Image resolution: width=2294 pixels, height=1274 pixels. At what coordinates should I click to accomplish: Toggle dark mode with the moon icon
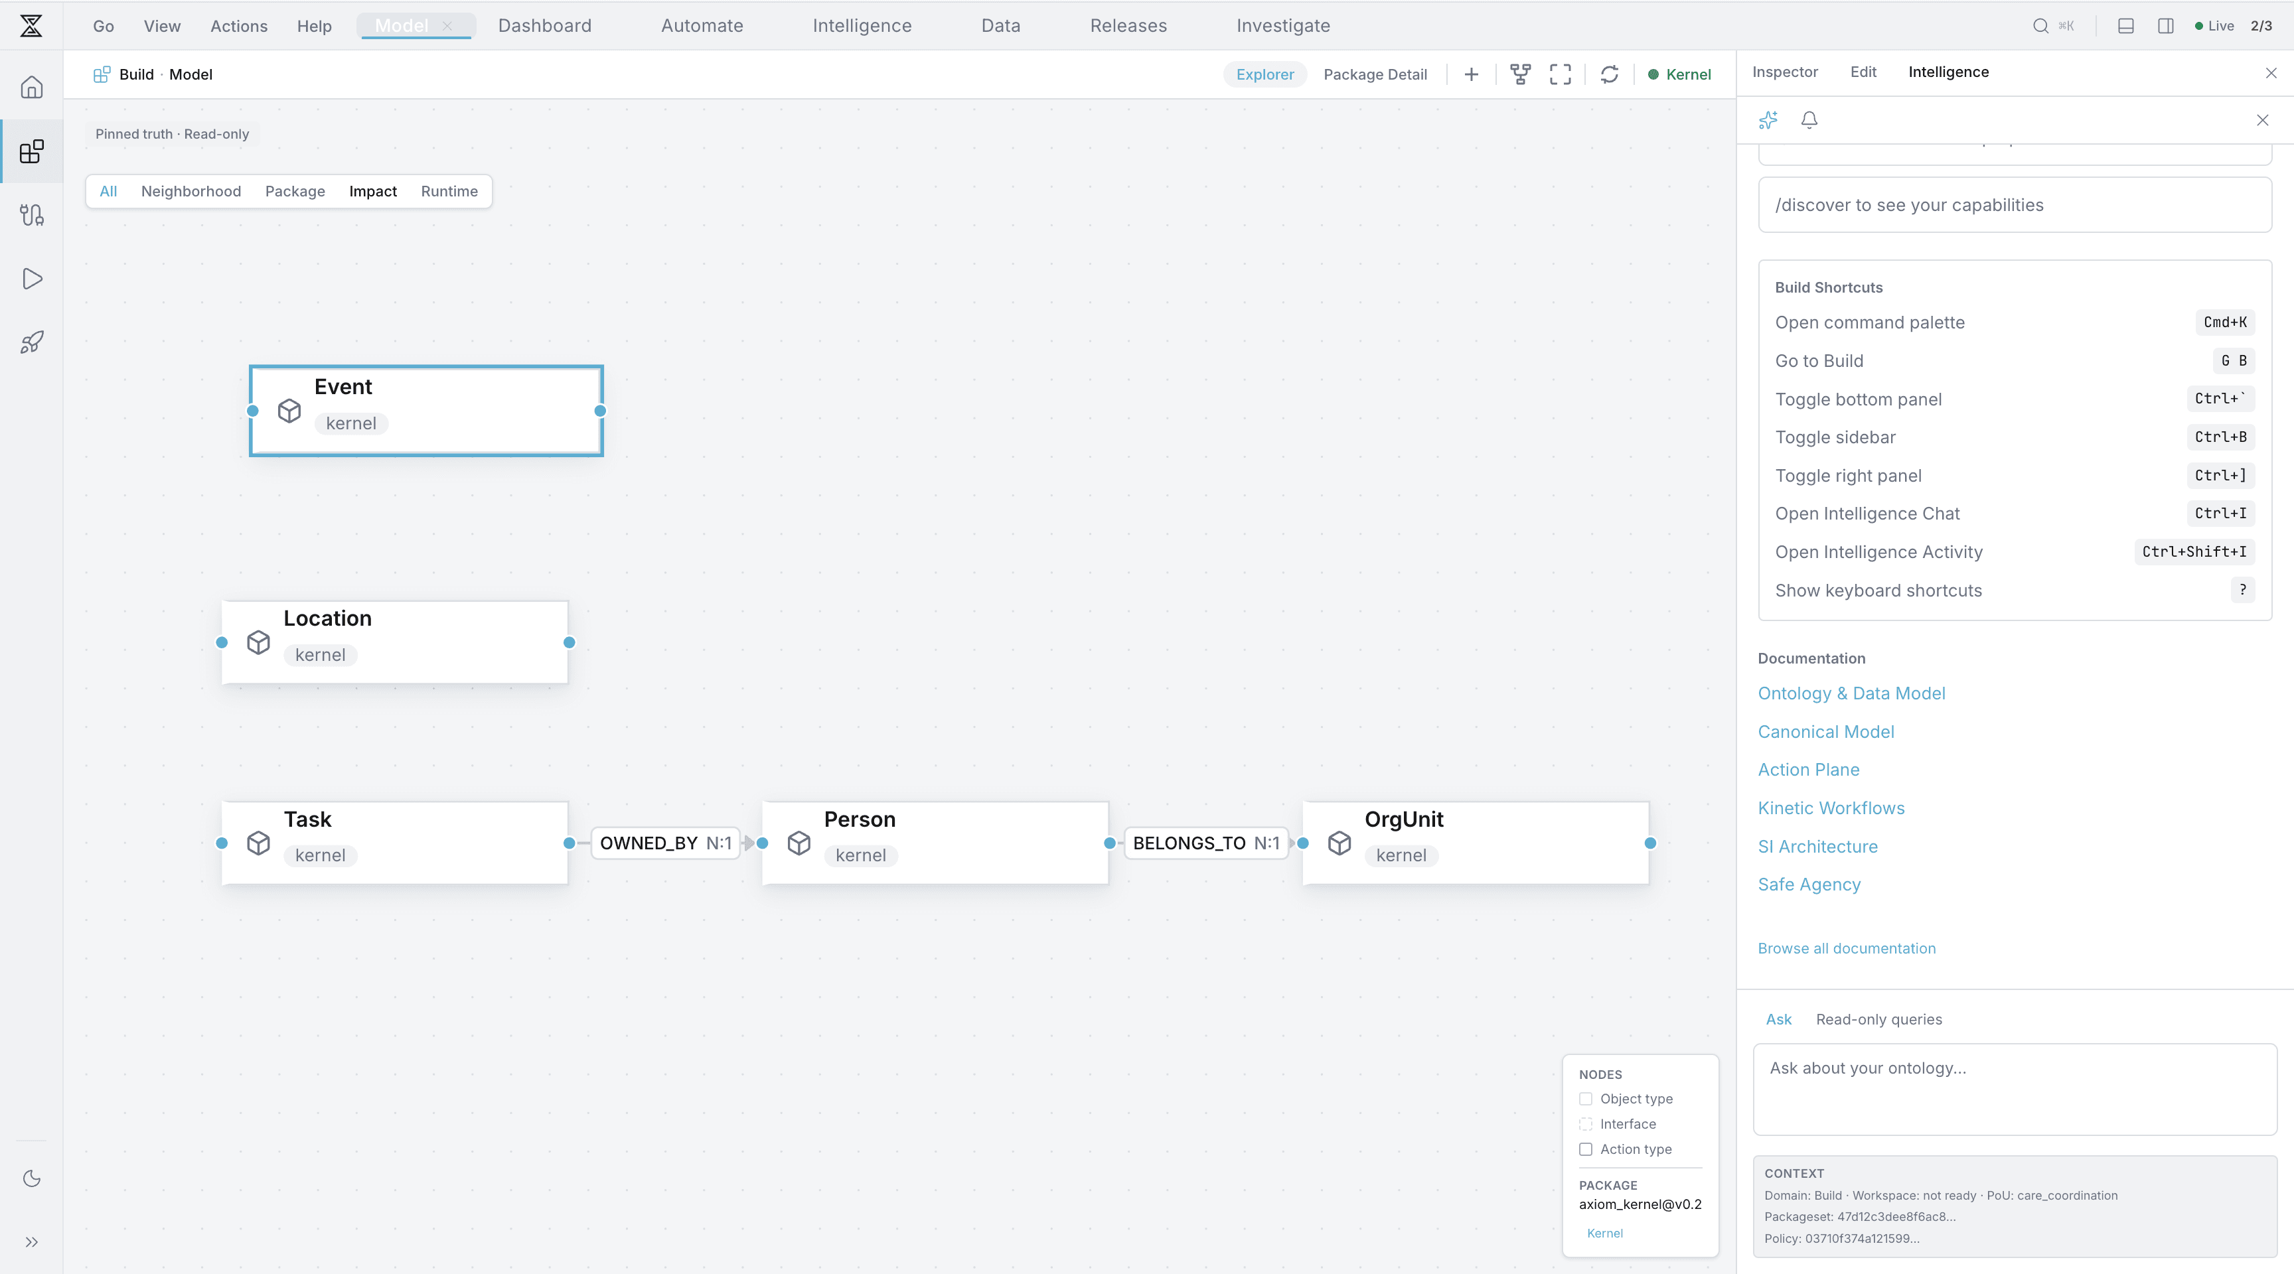(x=31, y=1178)
